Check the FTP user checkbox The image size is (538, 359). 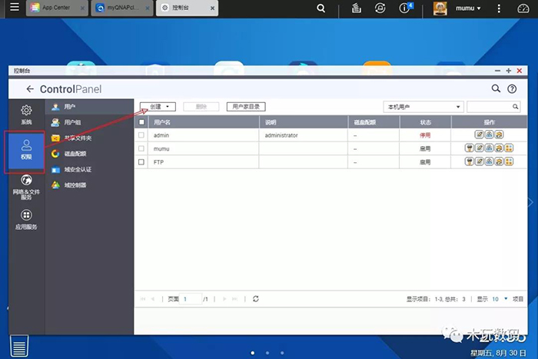(x=141, y=161)
